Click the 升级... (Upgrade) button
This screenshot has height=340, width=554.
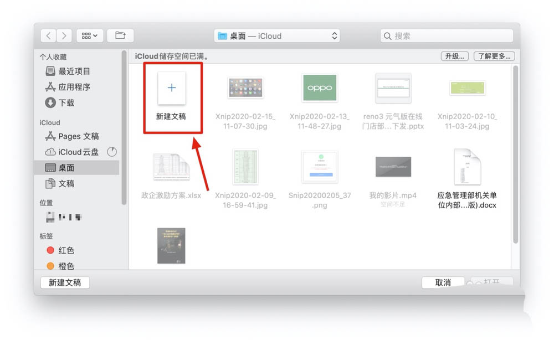[454, 56]
